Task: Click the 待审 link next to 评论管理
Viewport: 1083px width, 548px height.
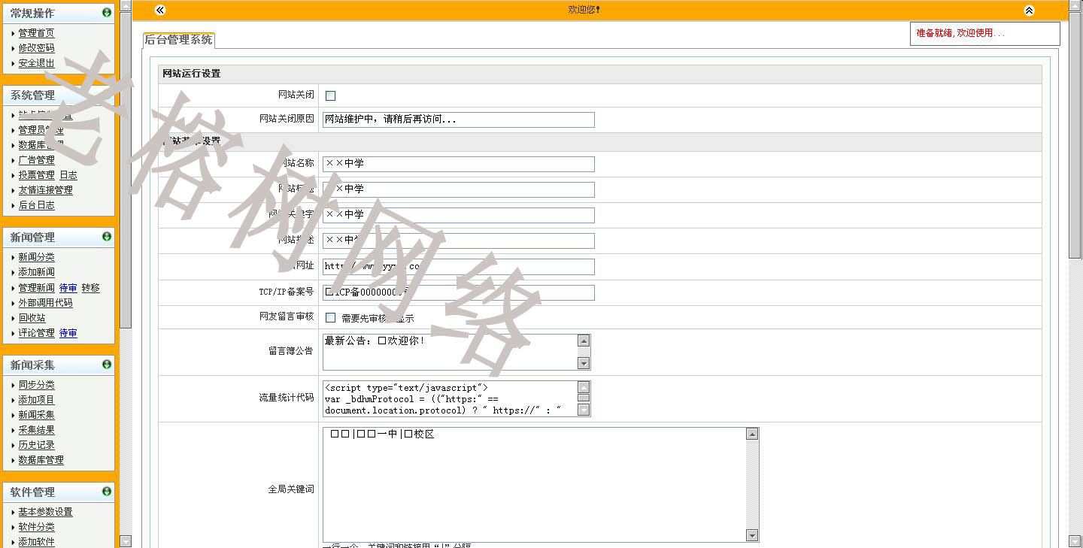Action: pos(68,333)
